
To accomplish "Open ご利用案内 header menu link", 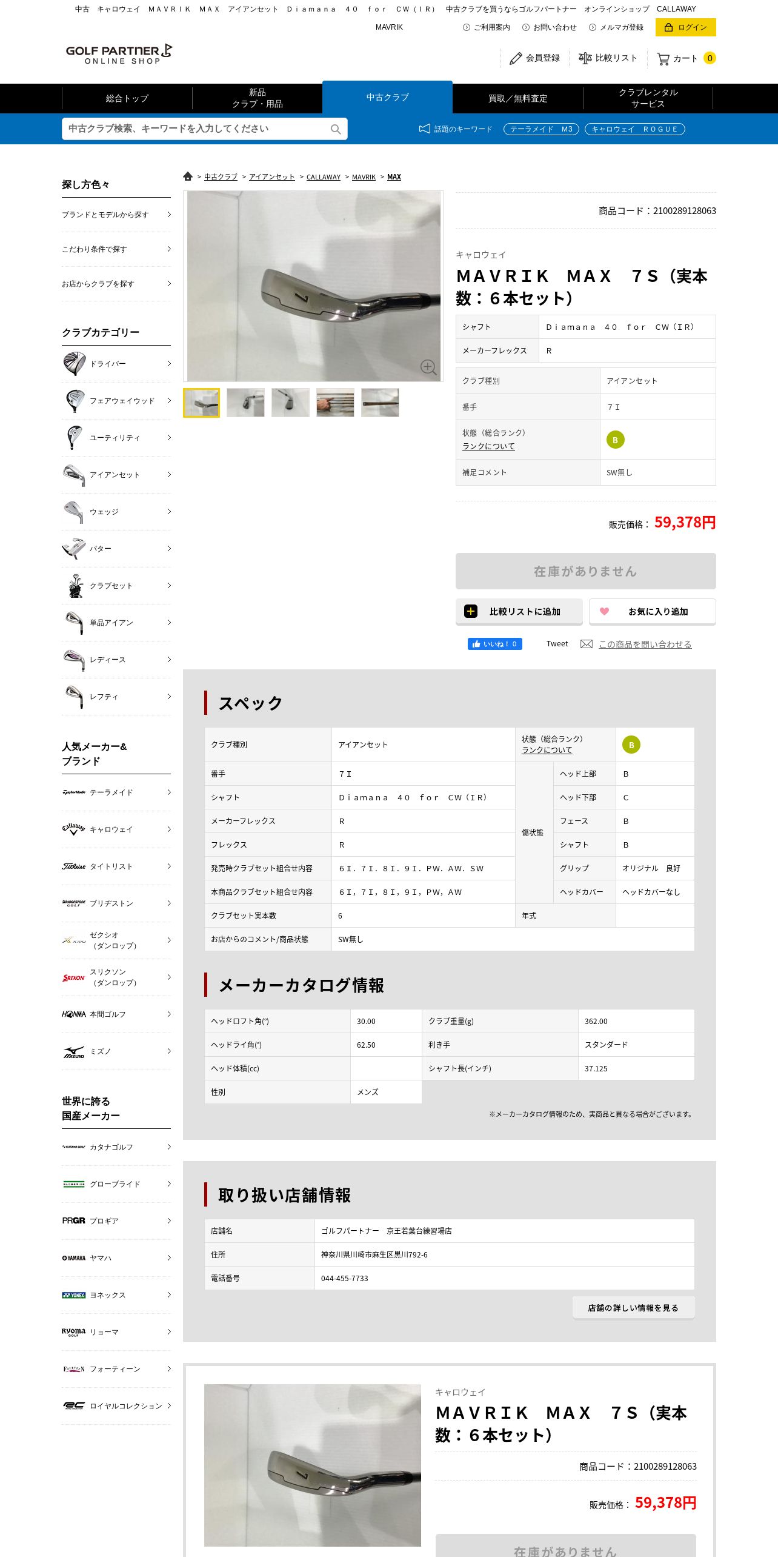I will pyautogui.click(x=487, y=27).
